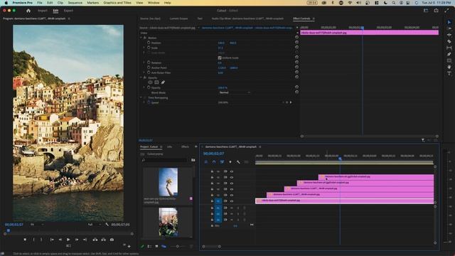This screenshot has height=256, width=455.
Task: Toggle visibility eye of the top video track
Action: pyautogui.click(x=232, y=171)
